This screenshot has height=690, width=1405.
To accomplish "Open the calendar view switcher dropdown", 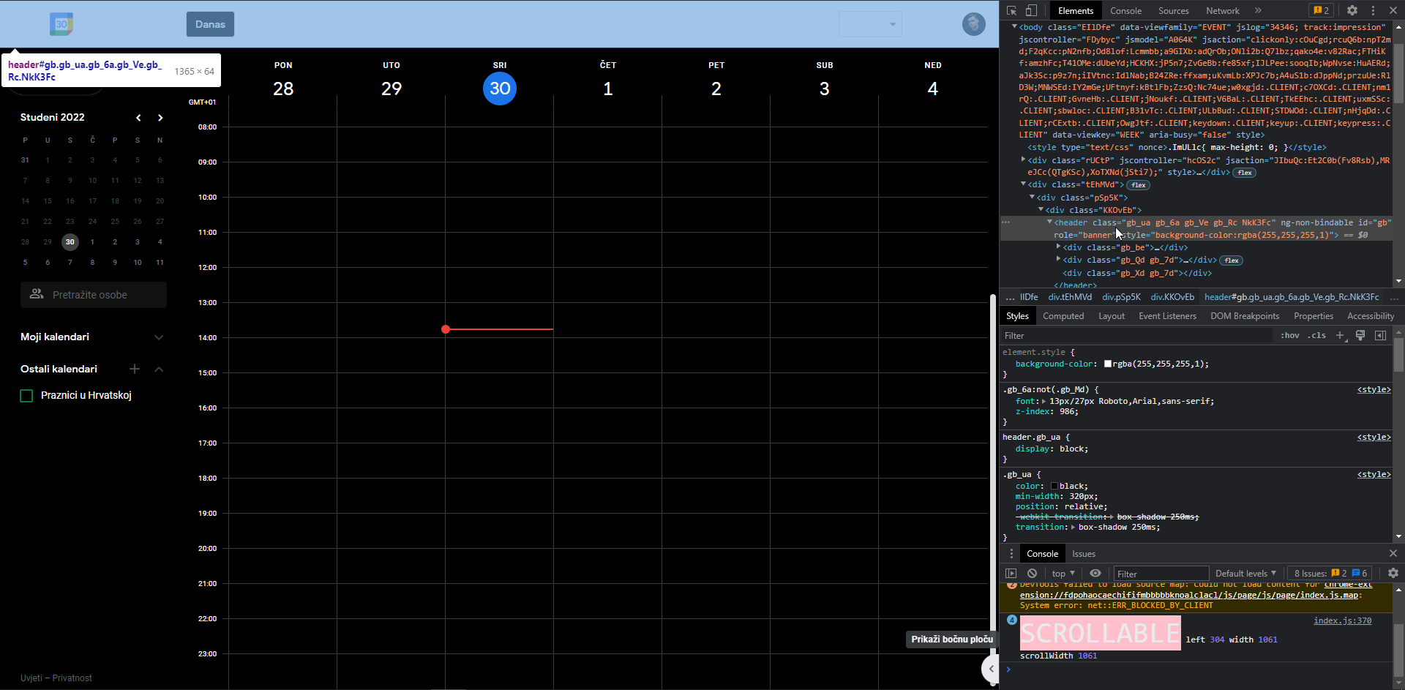I will tap(870, 24).
